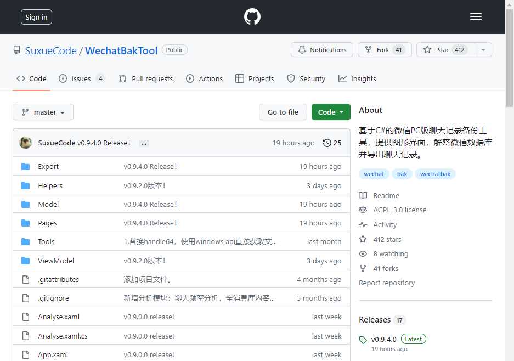Screen dimensions: 514x361
Task: Open the Projects tab
Action: (255, 78)
